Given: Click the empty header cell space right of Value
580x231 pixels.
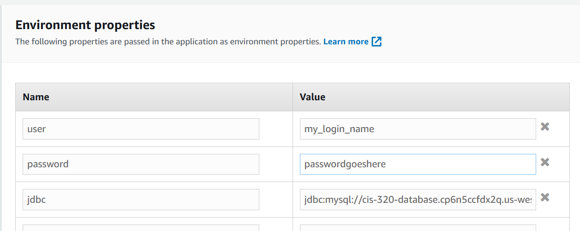Looking at the screenshot, I should (448, 97).
